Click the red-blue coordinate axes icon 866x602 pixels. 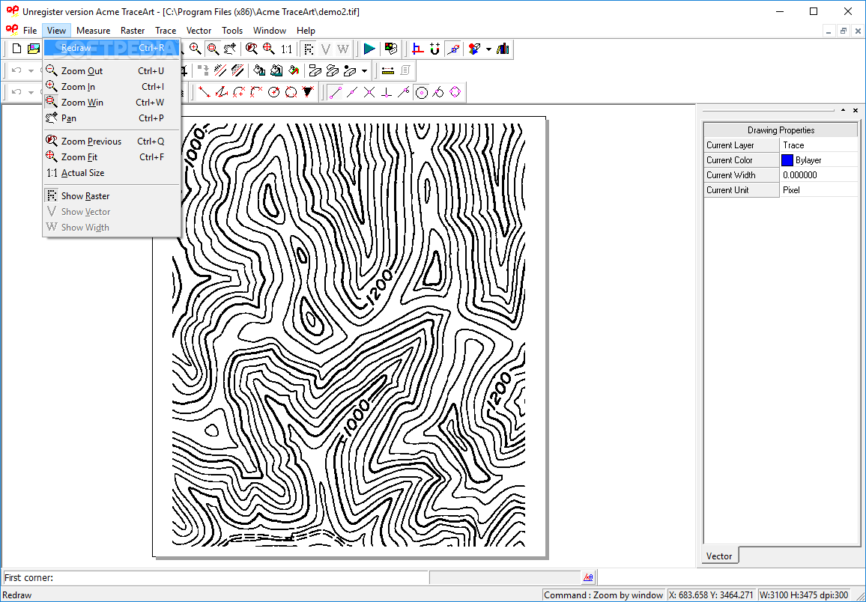(418, 49)
